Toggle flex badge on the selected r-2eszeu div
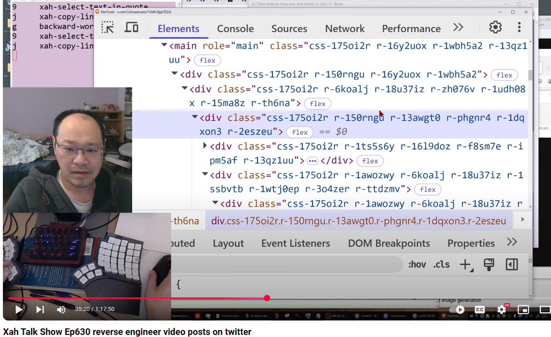Image resolution: width=551 pixels, height=337 pixels. pos(300,132)
